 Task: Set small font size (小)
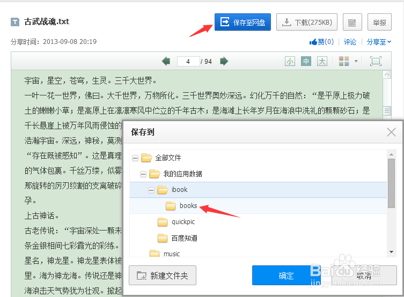[290, 61]
